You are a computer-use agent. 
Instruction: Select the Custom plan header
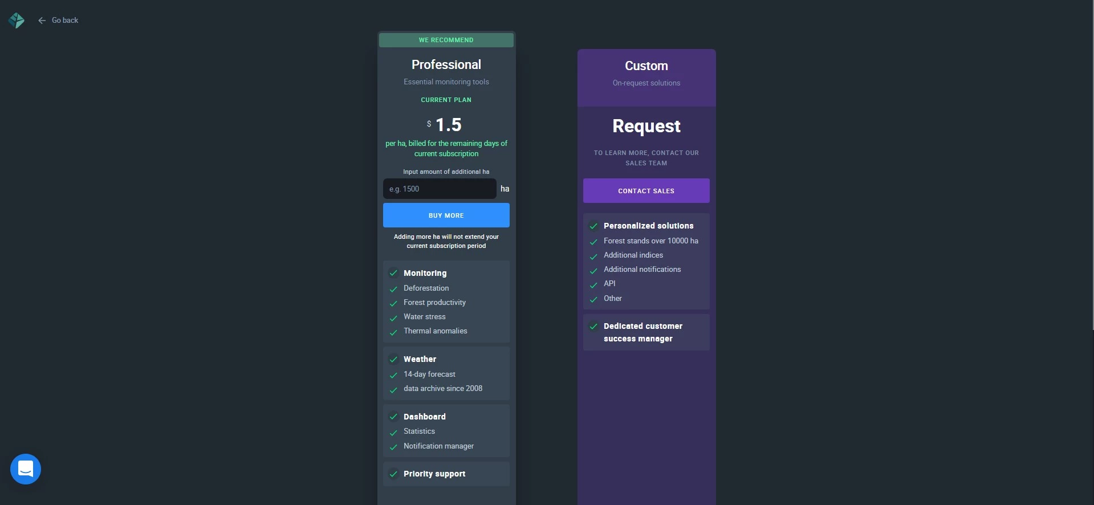coord(646,66)
